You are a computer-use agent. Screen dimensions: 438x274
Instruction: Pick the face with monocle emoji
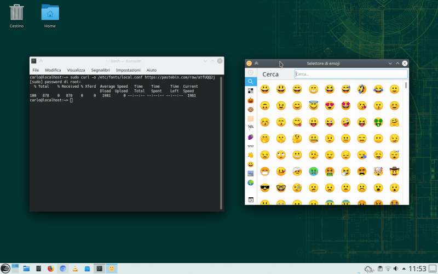[x=297, y=188]
